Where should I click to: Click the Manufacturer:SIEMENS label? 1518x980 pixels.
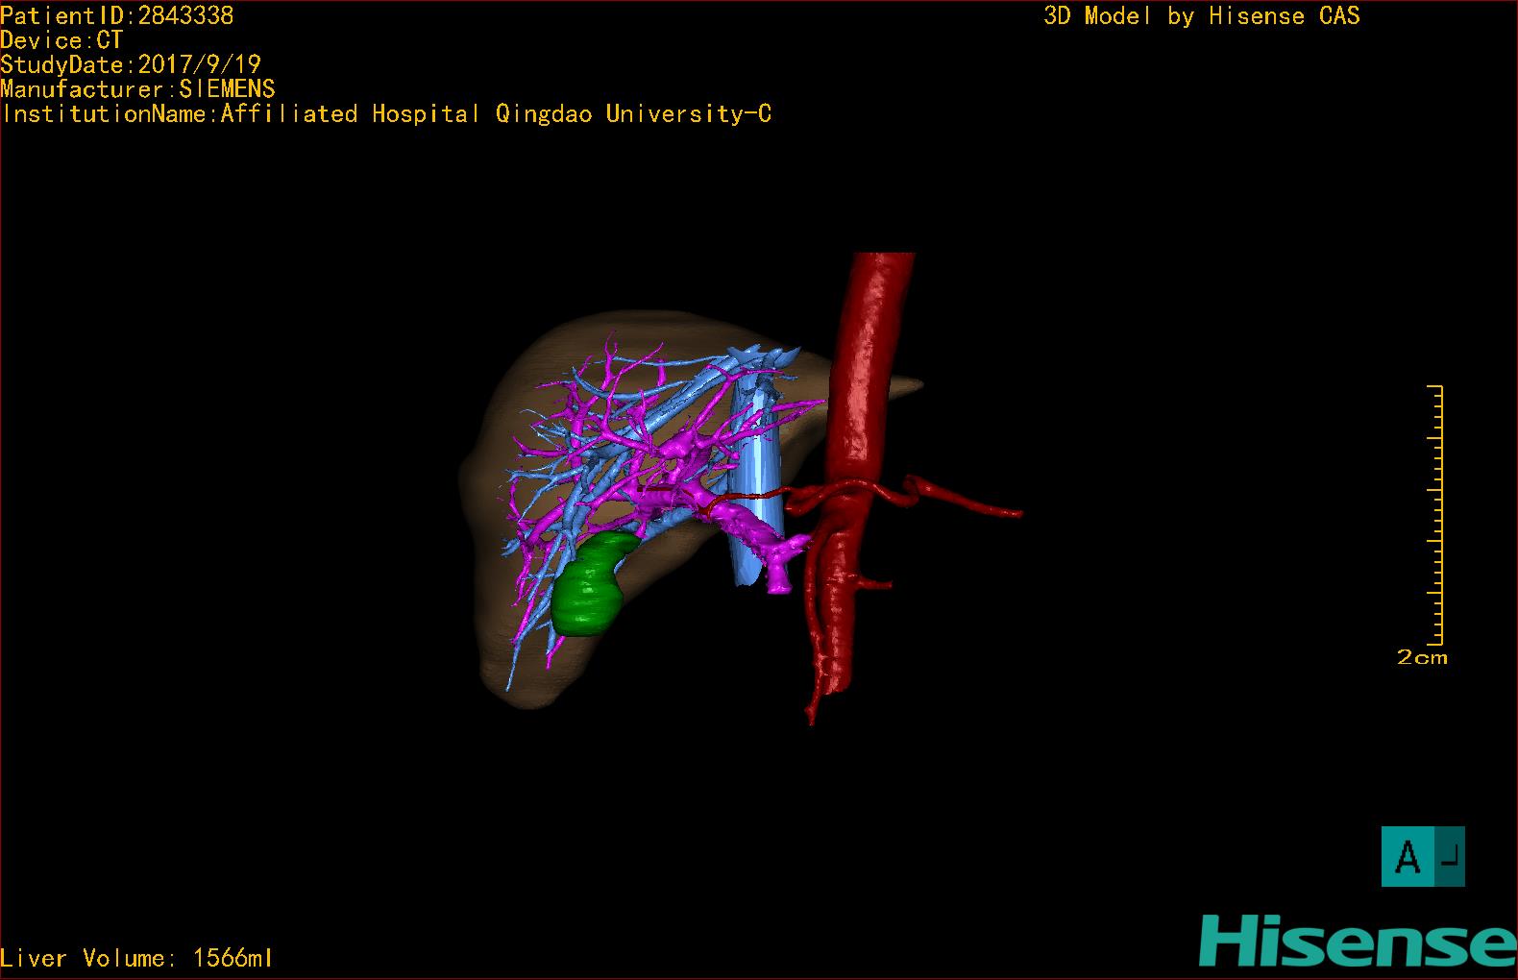137,89
